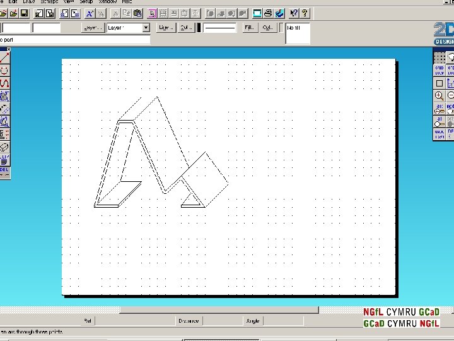Click the line Col.. colour button
Viewport: 454px width, 341px height.
[186, 28]
